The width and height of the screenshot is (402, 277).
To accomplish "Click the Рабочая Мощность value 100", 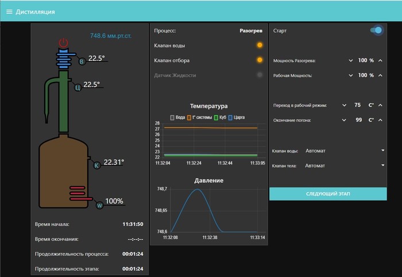I will point(362,75).
